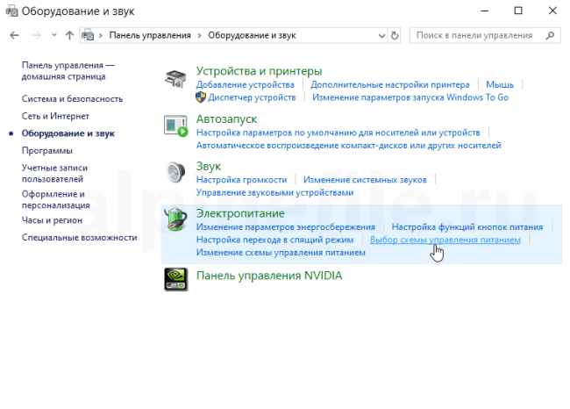Click Изменение схемы управления питанием link
The image size is (570, 409).
pyautogui.click(x=281, y=252)
